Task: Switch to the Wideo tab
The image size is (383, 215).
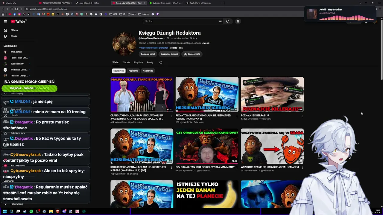Action: click(x=116, y=62)
